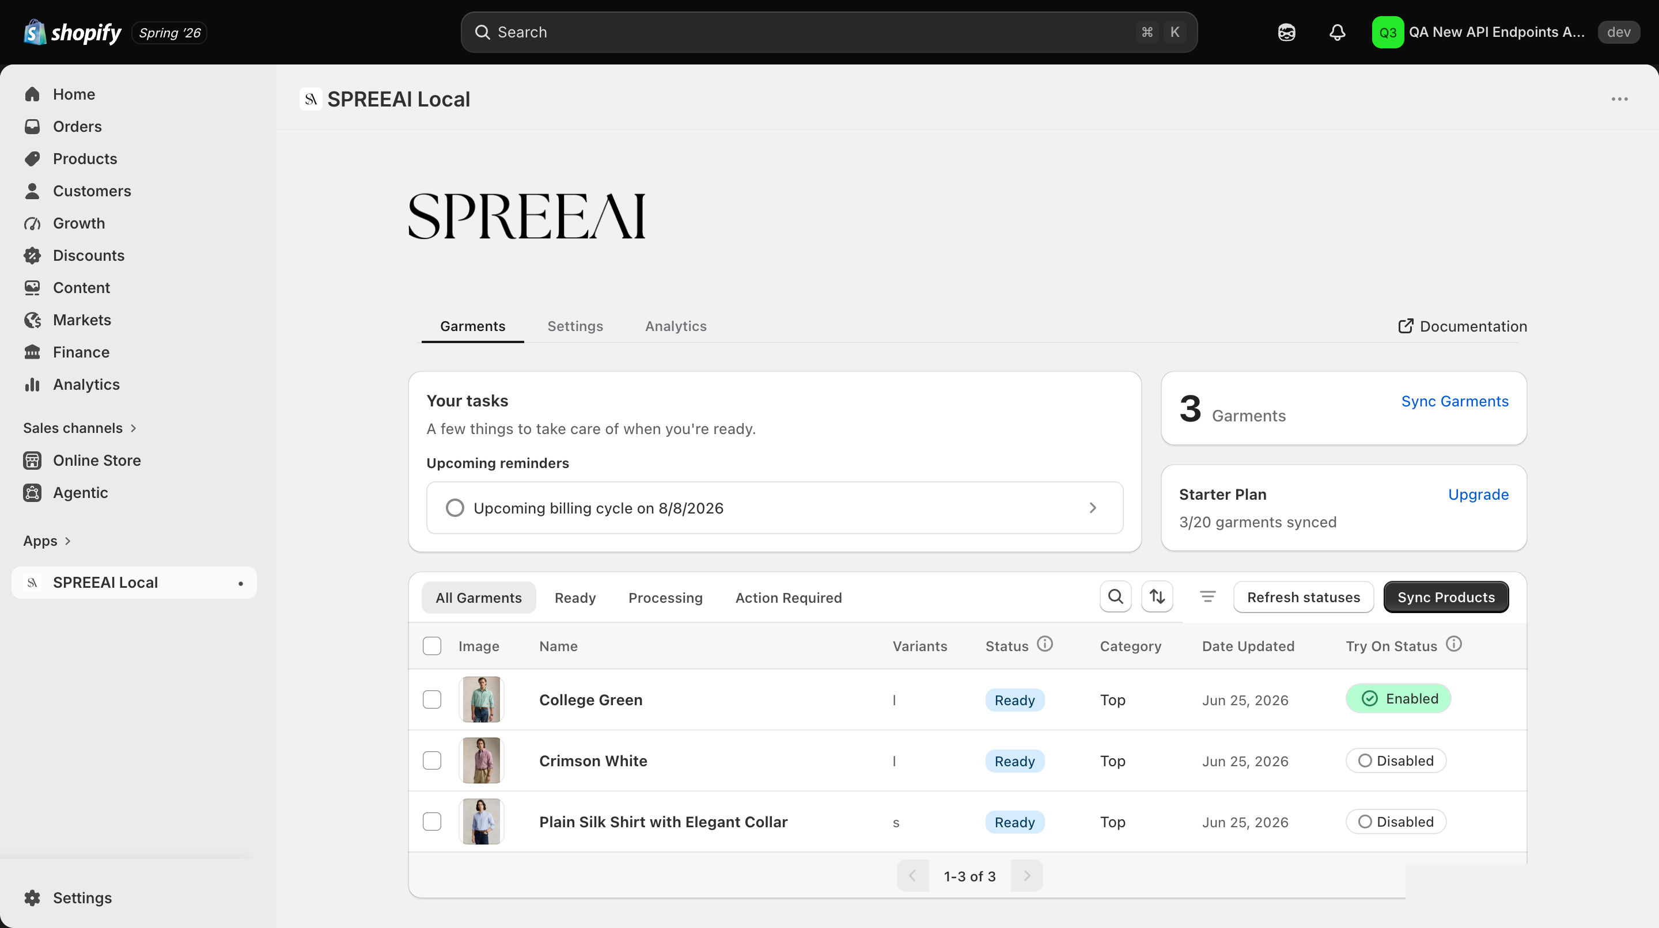This screenshot has width=1659, height=928.
Task: Toggle the Enabled try-on status for College Green
Action: pyautogui.click(x=1398, y=699)
